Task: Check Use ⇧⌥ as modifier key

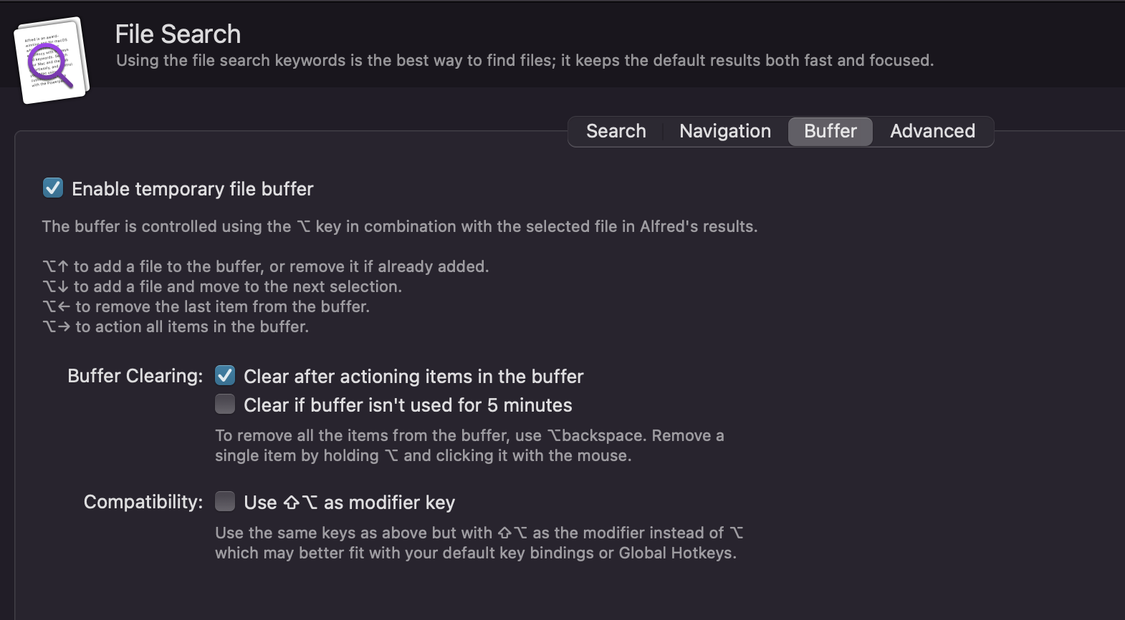Action: coord(224,501)
